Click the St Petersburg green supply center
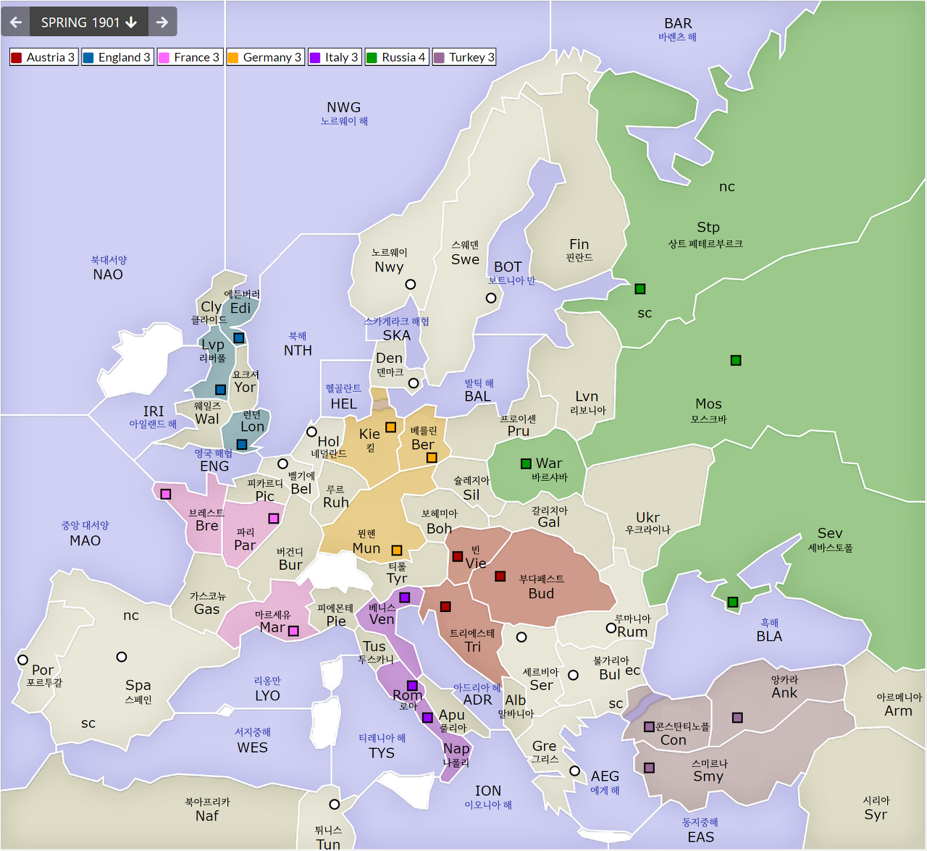This screenshot has width=927, height=851. tap(640, 289)
